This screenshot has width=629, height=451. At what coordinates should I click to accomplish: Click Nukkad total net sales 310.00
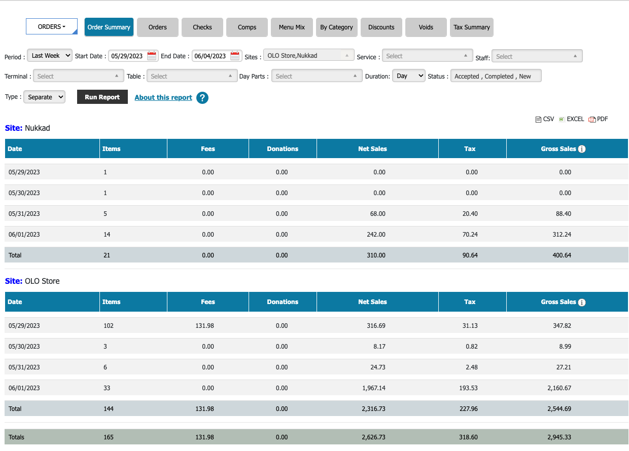(x=376, y=255)
